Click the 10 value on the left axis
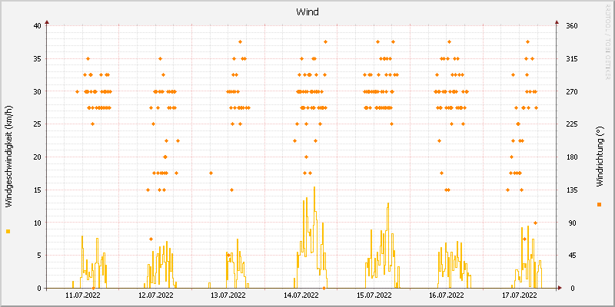This screenshot has height=307, width=615. click(x=37, y=223)
